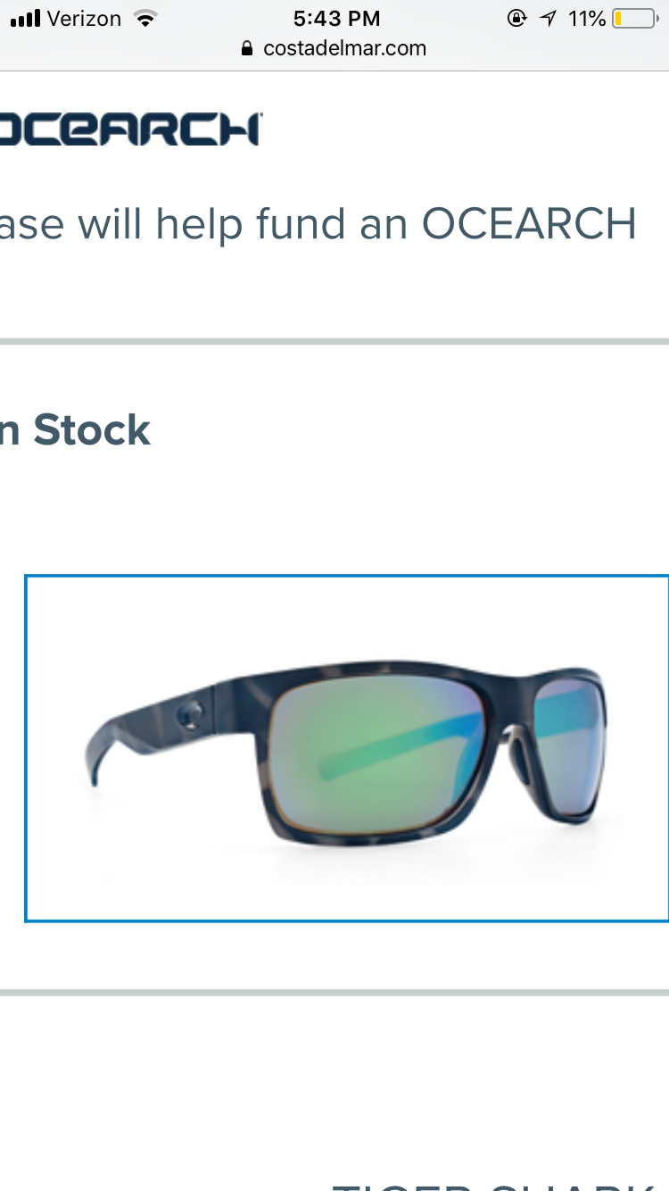
Task: Tap the Wi-Fi status icon
Action: click(x=143, y=18)
